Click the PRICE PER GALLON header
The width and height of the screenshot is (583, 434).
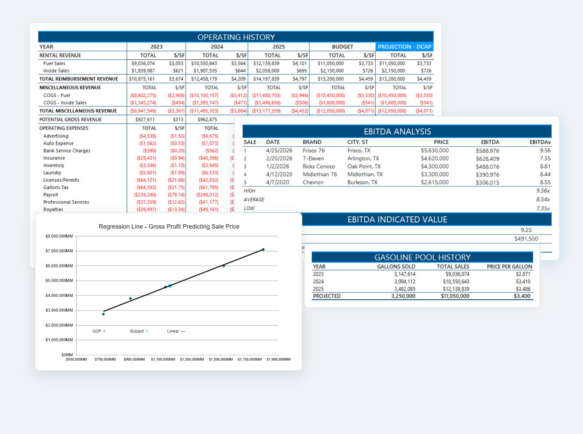[509, 267]
